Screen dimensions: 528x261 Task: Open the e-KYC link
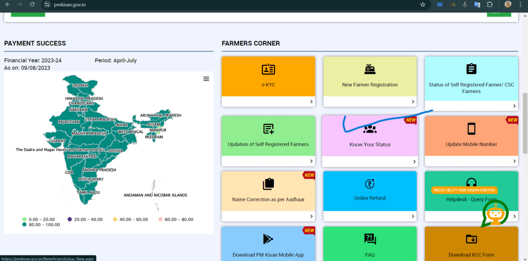(x=268, y=85)
